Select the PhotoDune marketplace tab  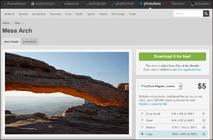[x=150, y=4]
